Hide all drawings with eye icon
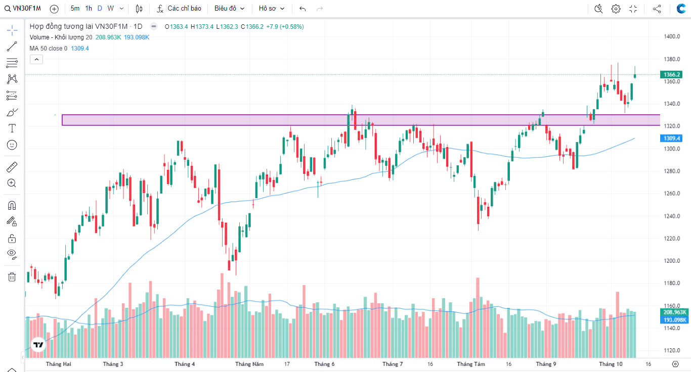Image resolution: width=691 pixels, height=372 pixels. click(x=12, y=254)
